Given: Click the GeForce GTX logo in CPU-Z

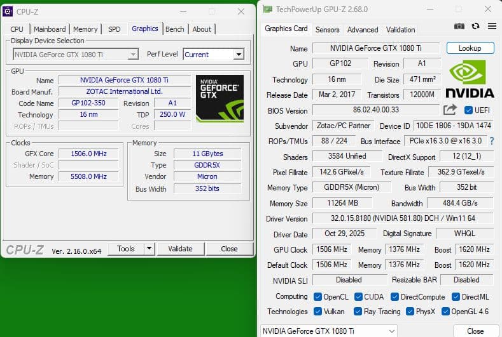Looking at the screenshot, I should 220,98.
